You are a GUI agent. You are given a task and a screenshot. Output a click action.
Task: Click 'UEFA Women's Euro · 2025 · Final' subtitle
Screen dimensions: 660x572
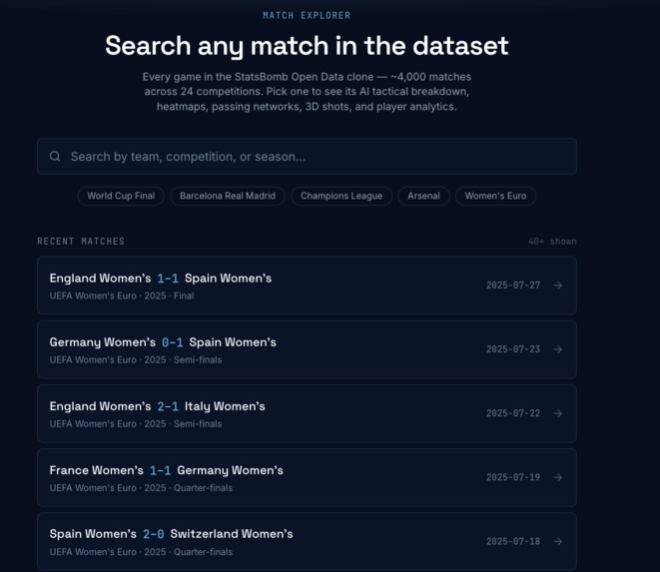[122, 295]
